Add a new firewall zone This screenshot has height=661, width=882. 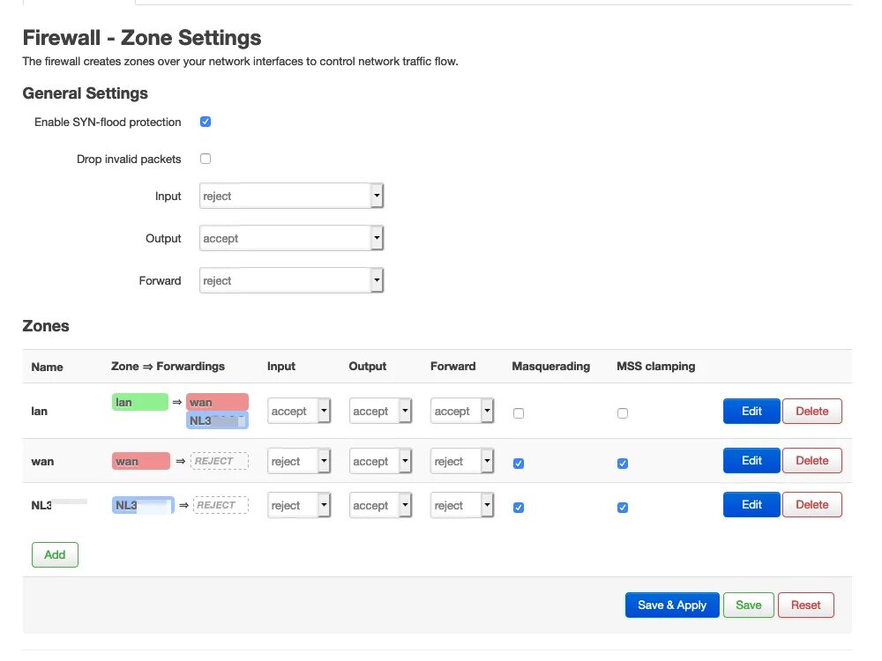55,554
